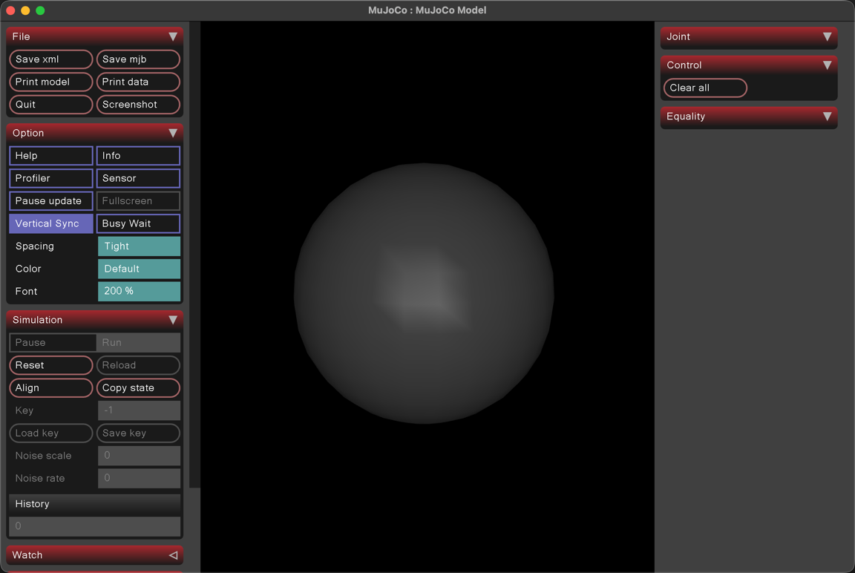
Task: Toggle the Sensor visualization
Action: click(138, 178)
